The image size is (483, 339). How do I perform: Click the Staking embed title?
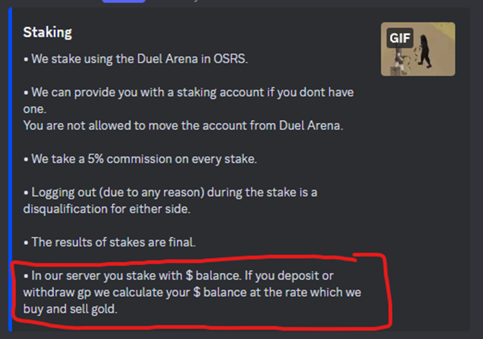47,33
